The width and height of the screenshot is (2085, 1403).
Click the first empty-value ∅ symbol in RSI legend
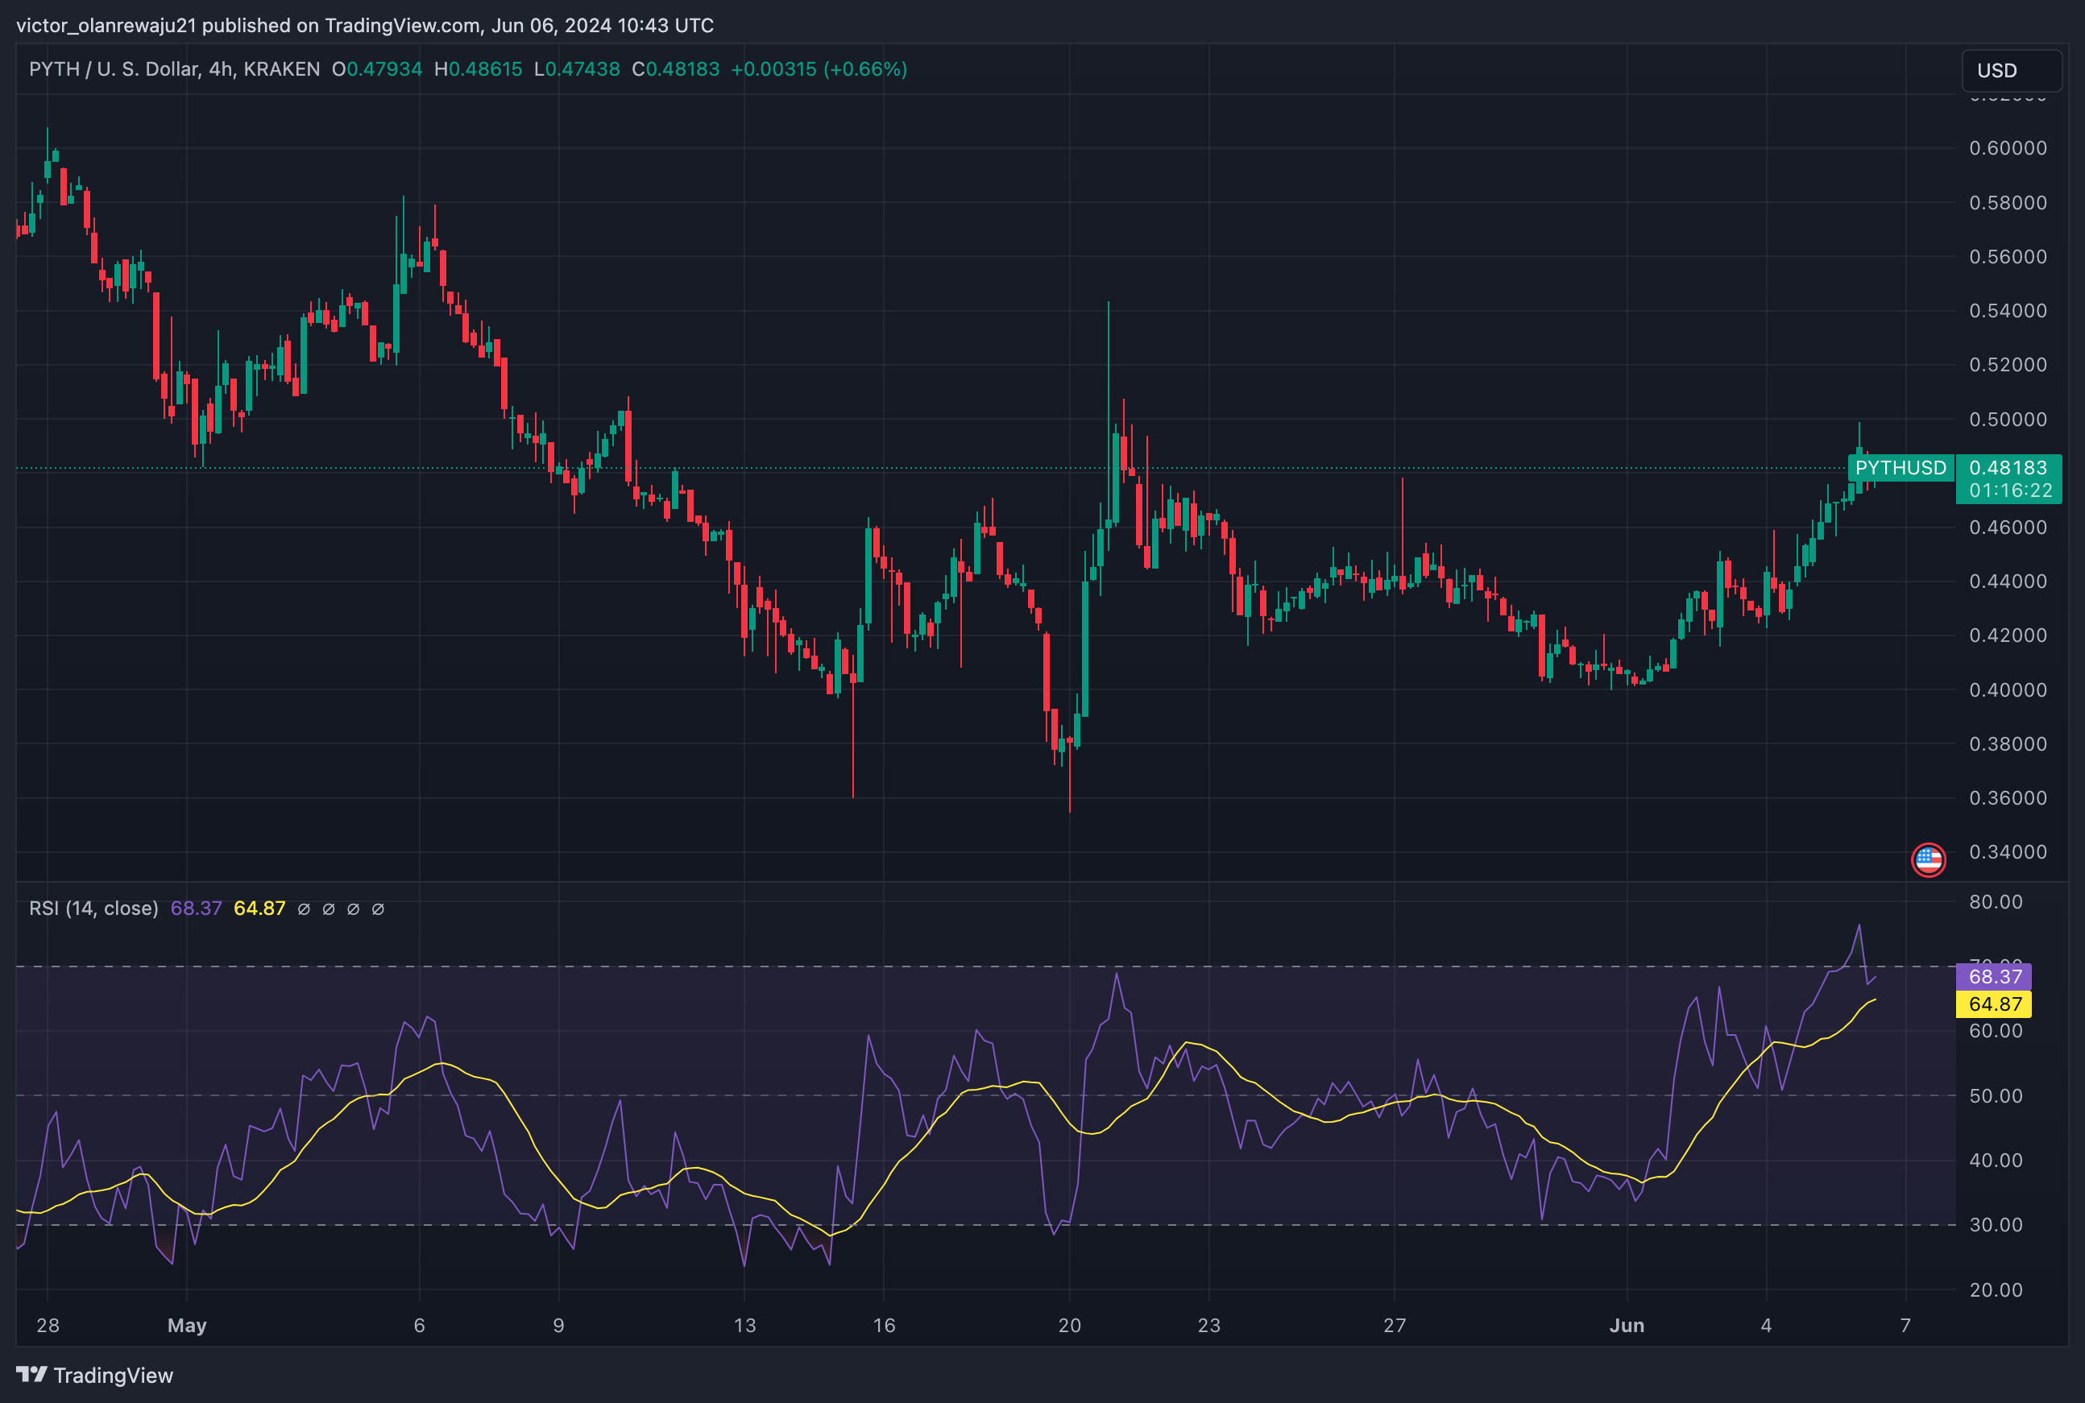(x=304, y=909)
